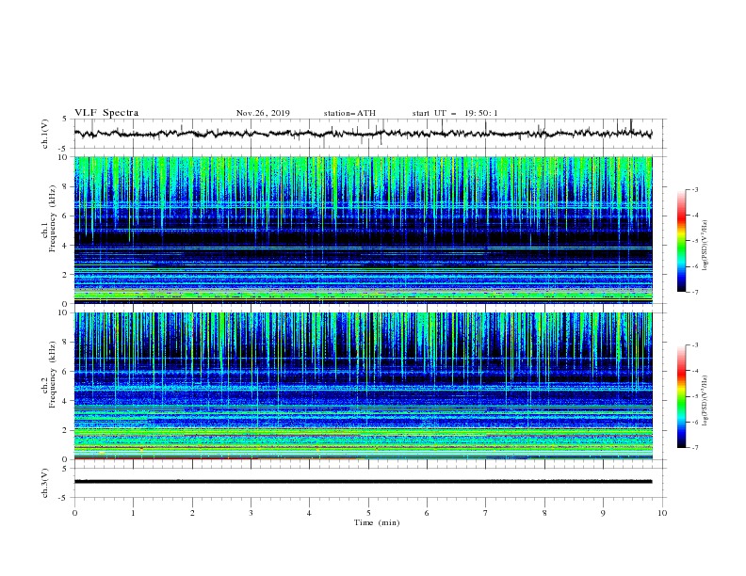This screenshot has width=746, height=576.
Task: Click the ch.2 'Frequency (kHz)' axis label
Action: tap(52, 374)
